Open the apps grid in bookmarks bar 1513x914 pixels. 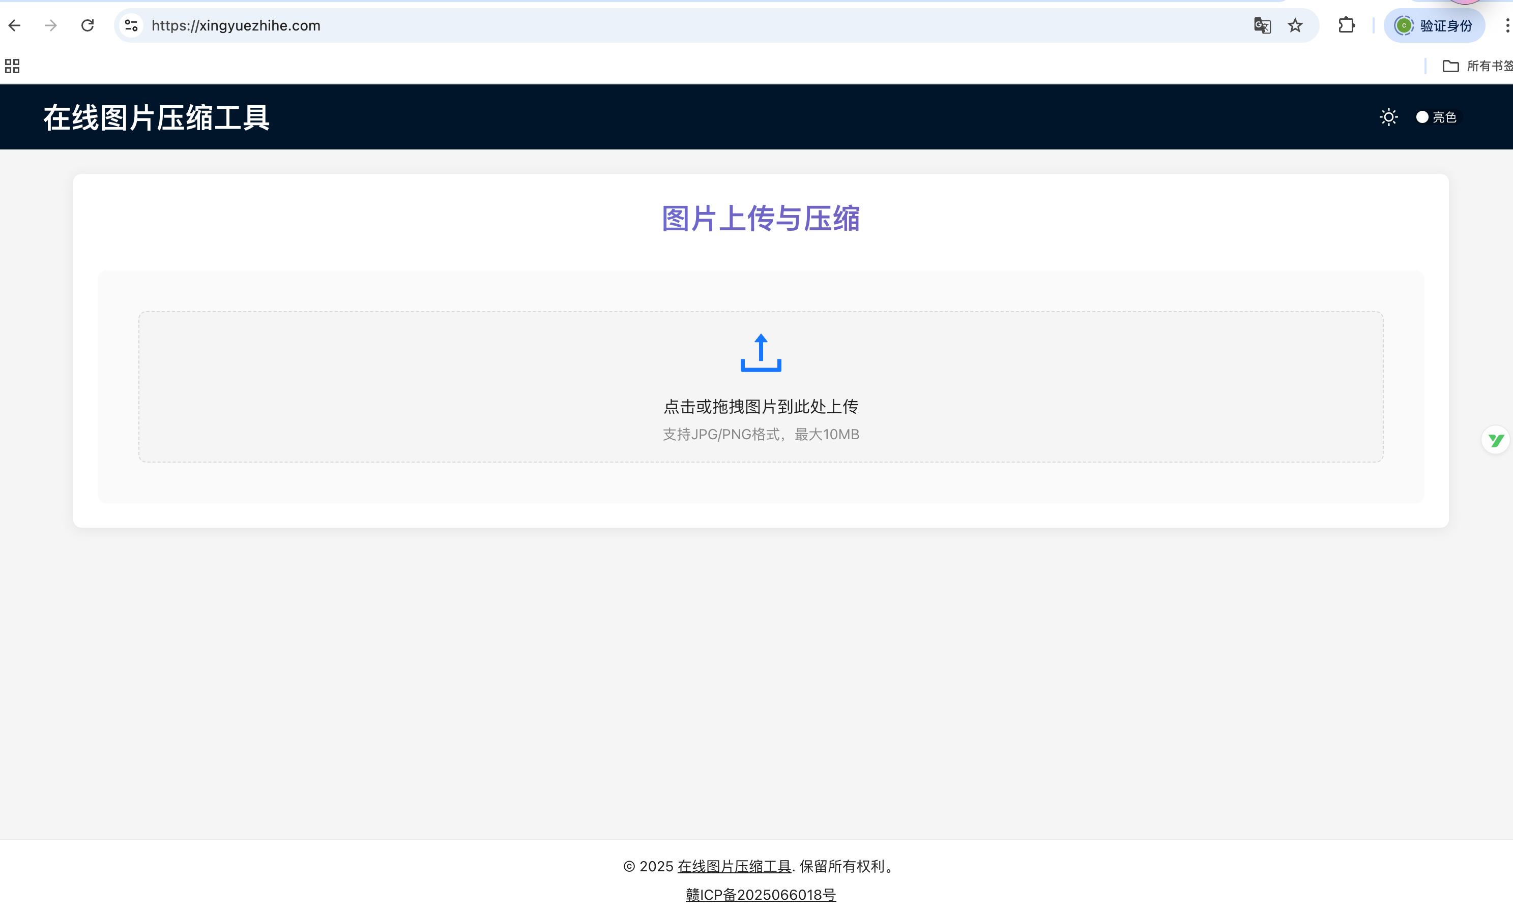click(12, 66)
